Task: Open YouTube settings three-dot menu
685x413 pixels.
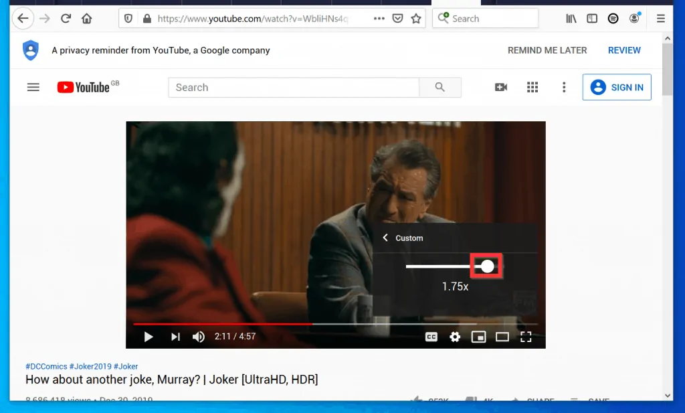Action: click(564, 88)
